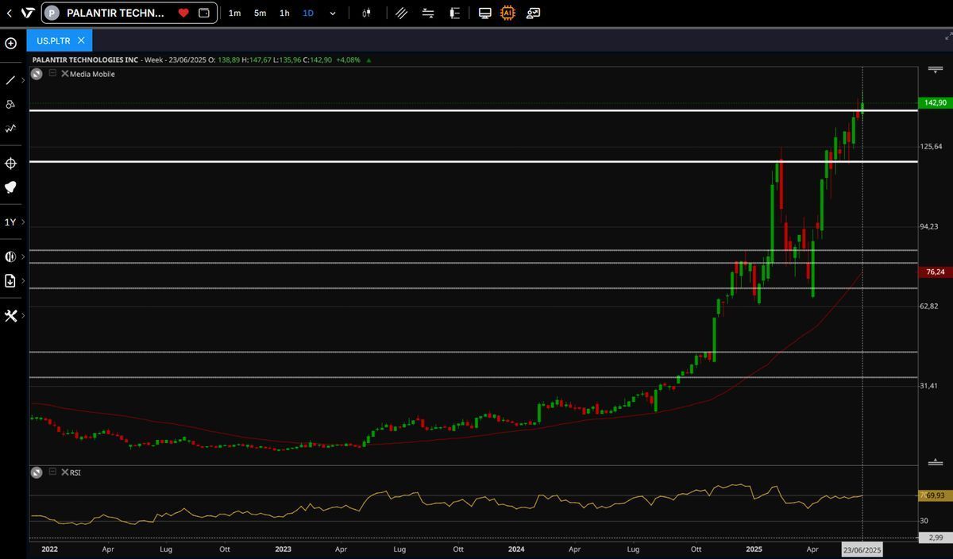
Task: Switch to the US.PLTR tab
Action: 53,40
